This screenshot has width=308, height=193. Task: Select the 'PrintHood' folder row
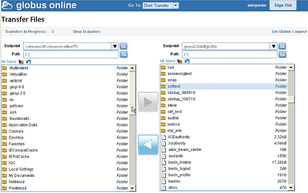[x=65, y=188]
